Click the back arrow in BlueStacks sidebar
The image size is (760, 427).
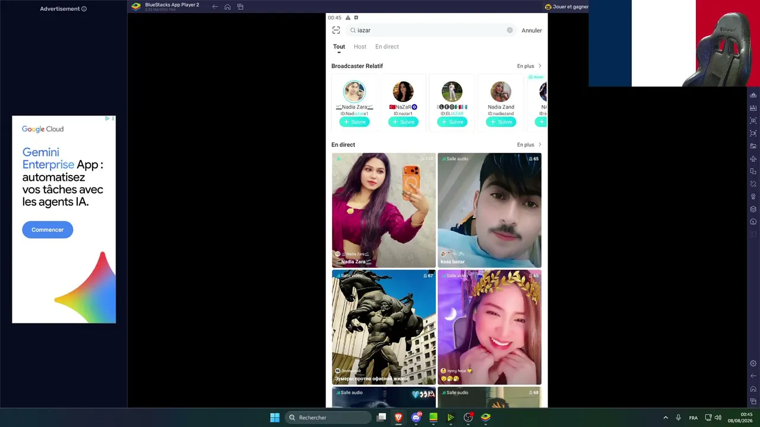click(753, 376)
